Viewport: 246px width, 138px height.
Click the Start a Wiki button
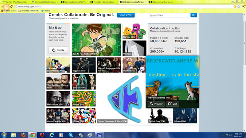(x=126, y=15)
